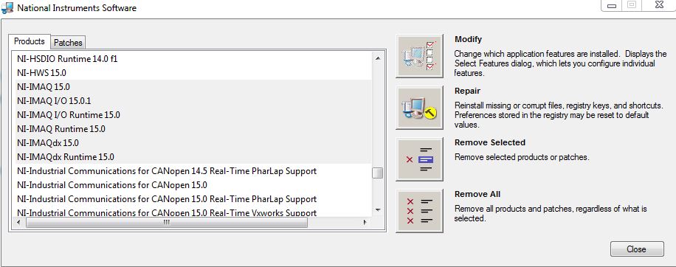This screenshot has width=676, height=267.
Task: Select NI-IMAQ I/O 15.0.1 entry
Action: point(193,101)
